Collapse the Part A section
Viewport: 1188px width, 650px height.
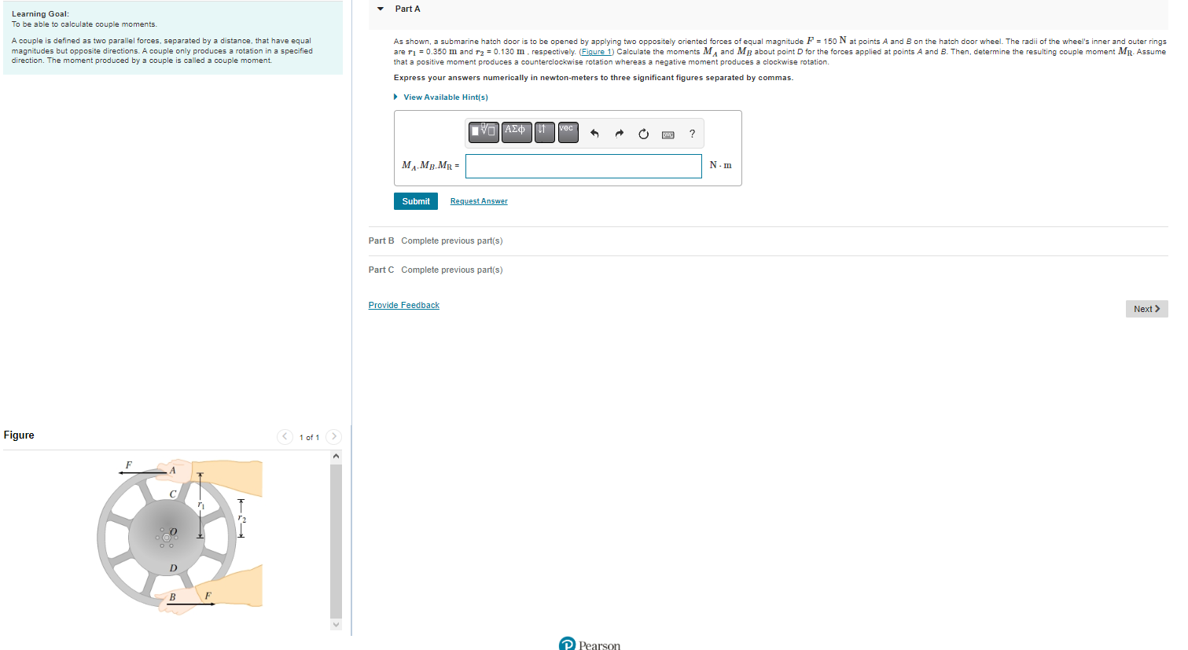[x=381, y=9]
